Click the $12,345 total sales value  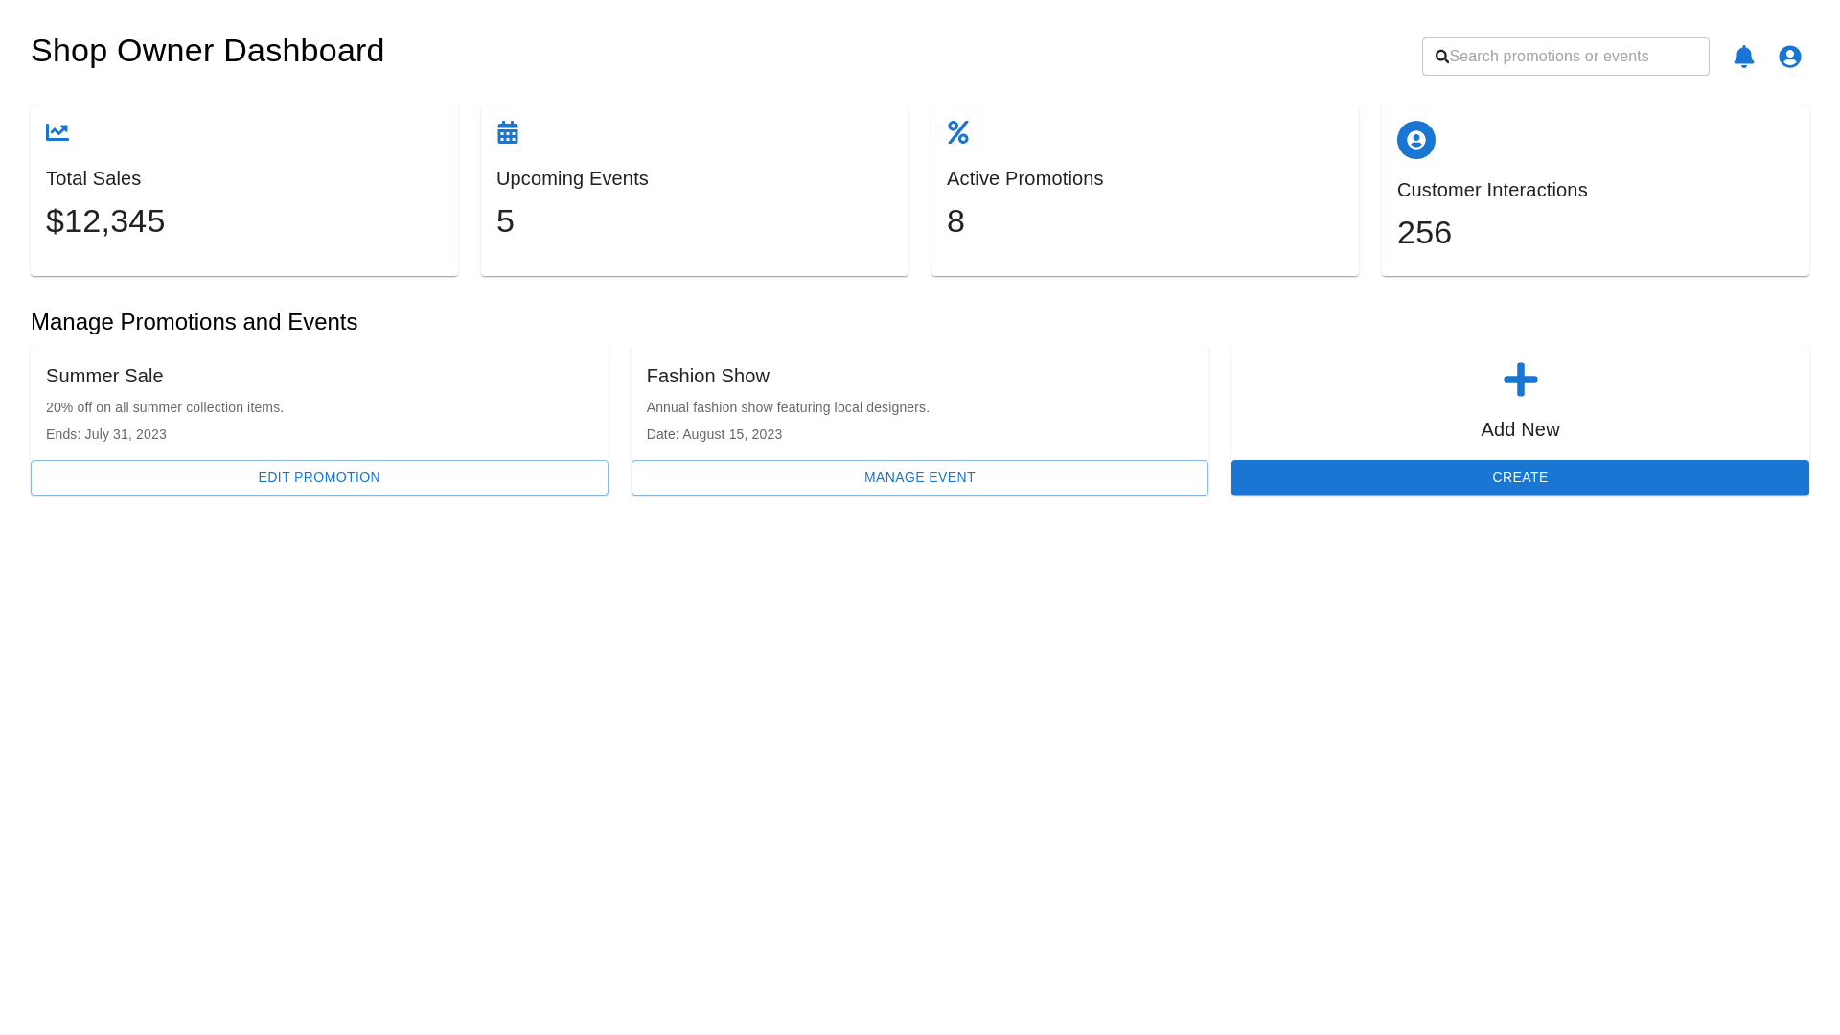coord(105,221)
